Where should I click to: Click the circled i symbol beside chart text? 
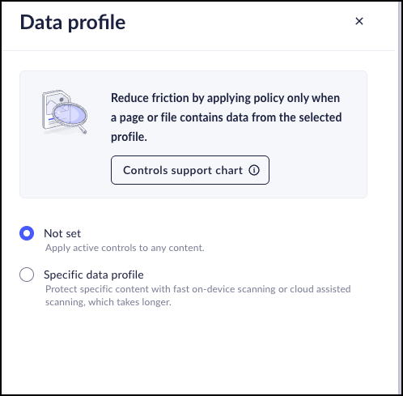(254, 170)
